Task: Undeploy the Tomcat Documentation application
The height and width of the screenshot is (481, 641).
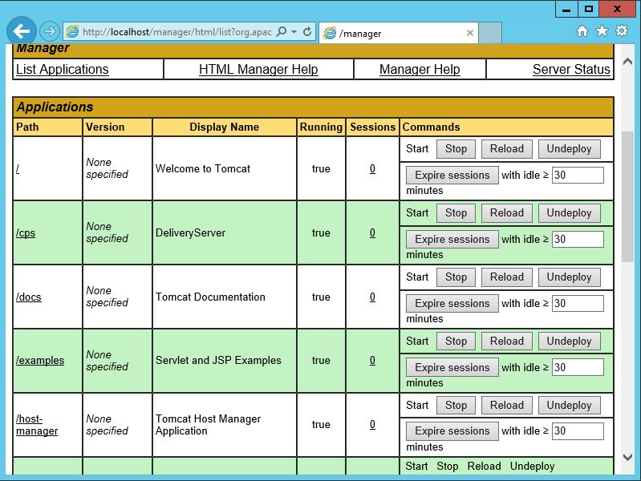Action: tap(569, 277)
